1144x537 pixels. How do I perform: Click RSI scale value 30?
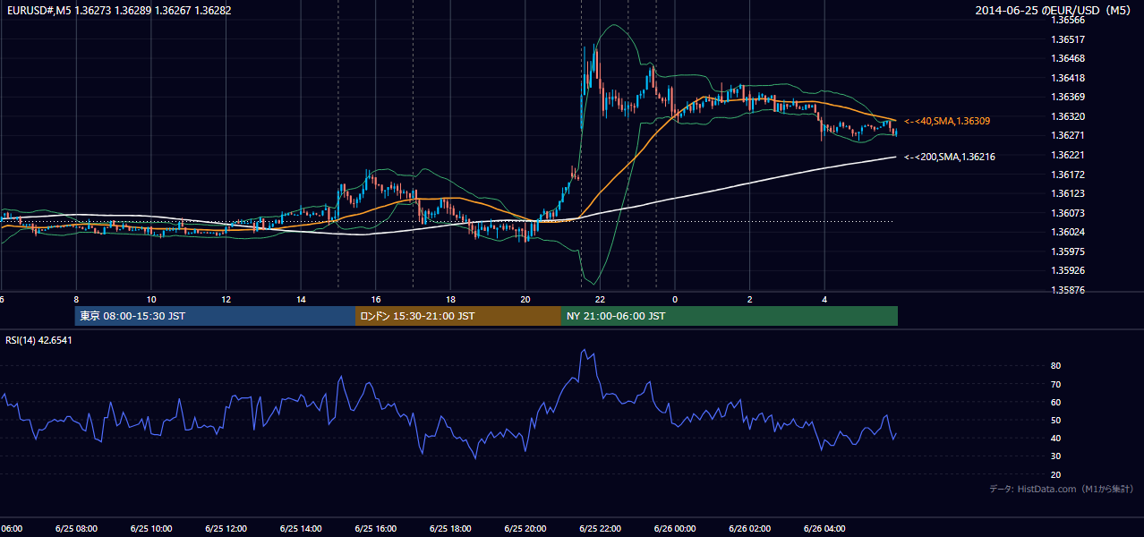(x=1056, y=456)
